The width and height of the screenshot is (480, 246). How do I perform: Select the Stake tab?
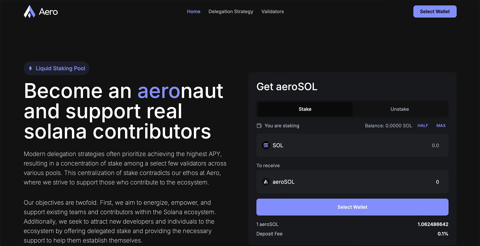click(305, 109)
